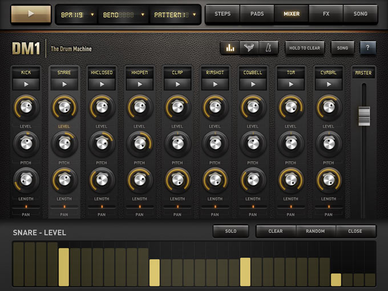Toggle the Song mode button beside Hold to Clear
388x291 pixels.
point(342,48)
